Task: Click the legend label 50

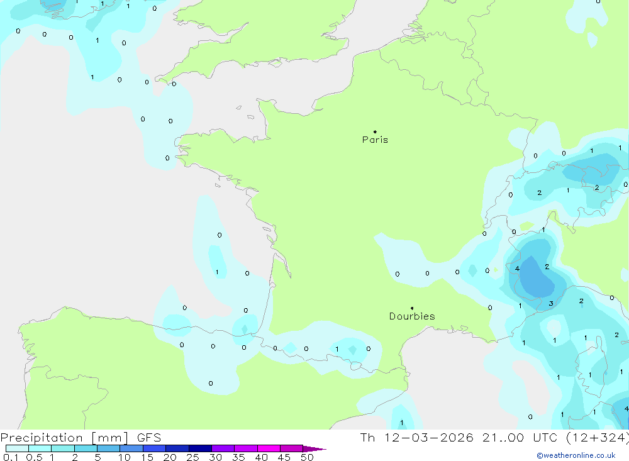Action: tap(307, 457)
